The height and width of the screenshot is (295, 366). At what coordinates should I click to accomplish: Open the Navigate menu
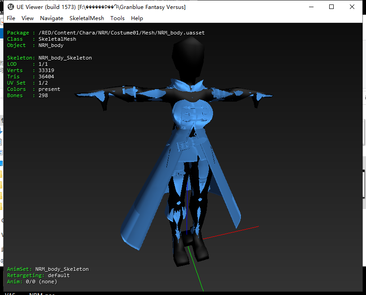52,18
